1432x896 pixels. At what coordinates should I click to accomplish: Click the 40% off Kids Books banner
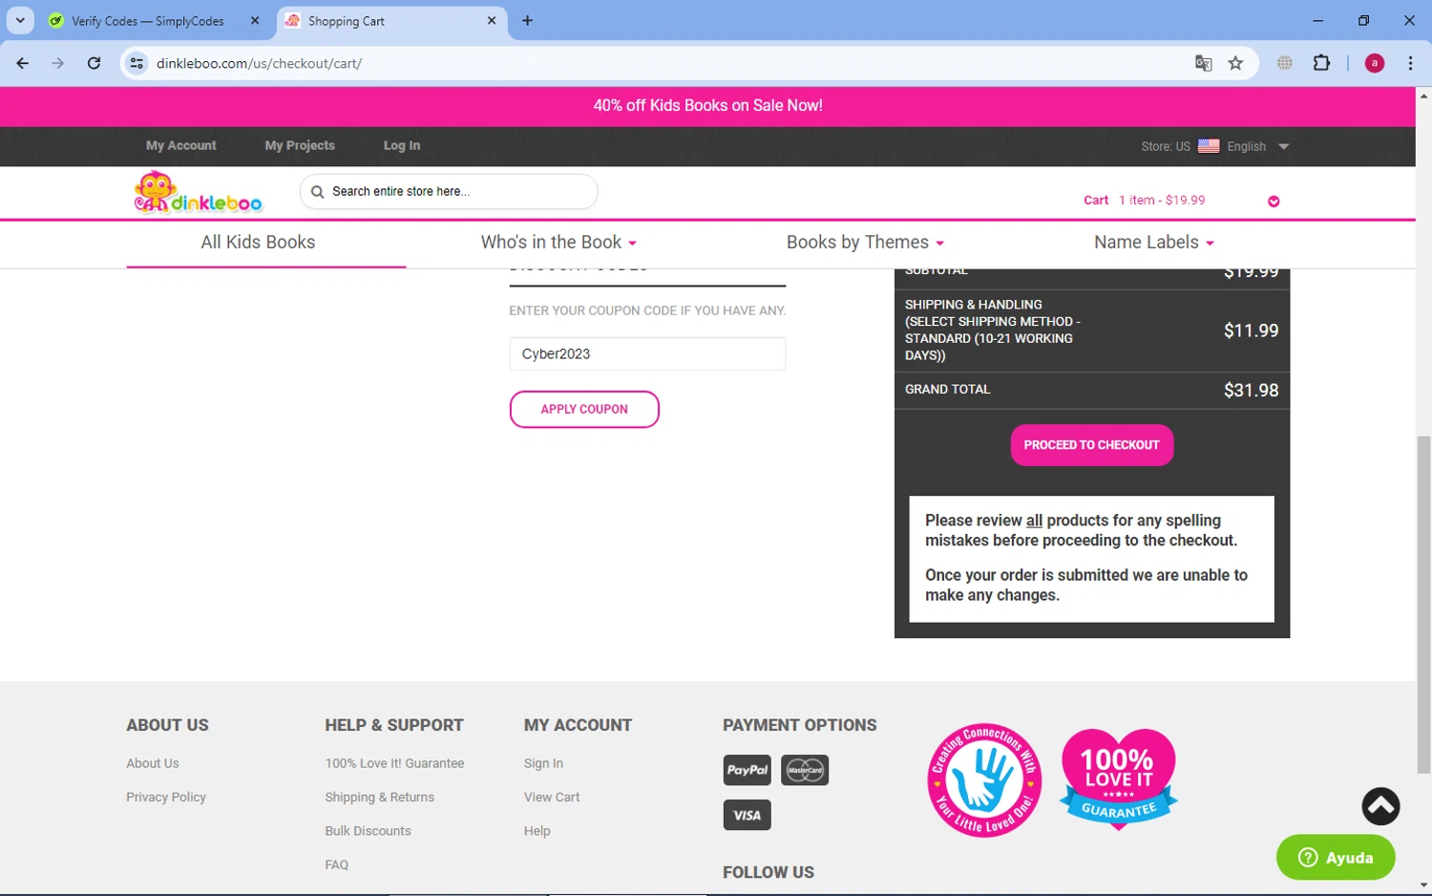[x=707, y=106]
